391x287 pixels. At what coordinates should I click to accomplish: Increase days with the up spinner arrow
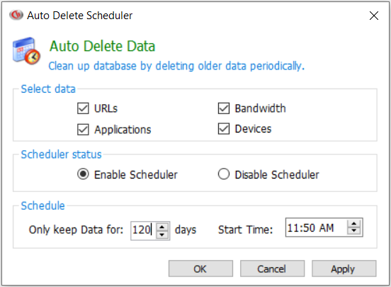coord(162,227)
